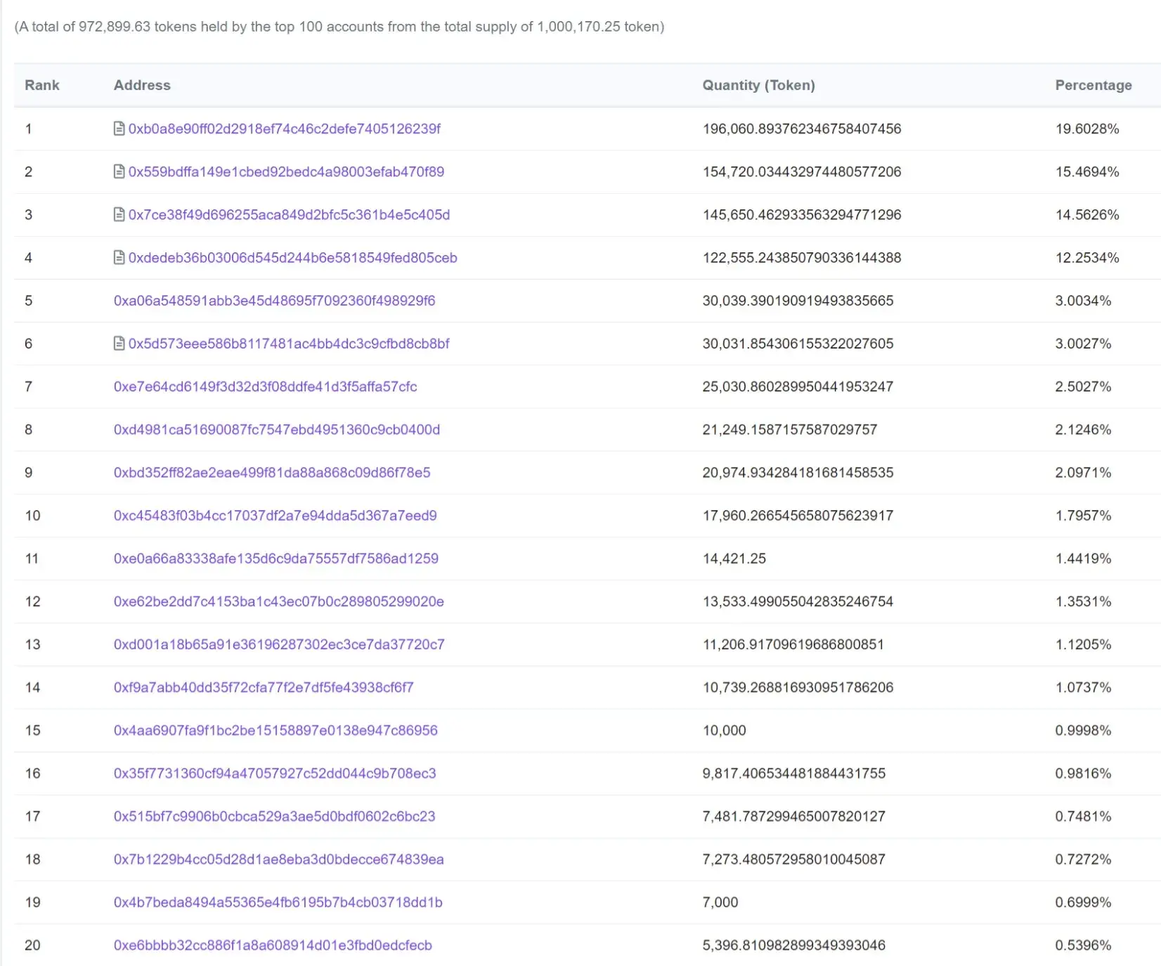Click the Percentage column header
Screen dimensions: 1161x966
click(x=1094, y=85)
